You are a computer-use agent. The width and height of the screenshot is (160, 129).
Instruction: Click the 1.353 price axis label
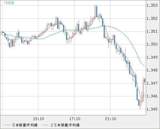pyautogui.click(x=152, y=5)
